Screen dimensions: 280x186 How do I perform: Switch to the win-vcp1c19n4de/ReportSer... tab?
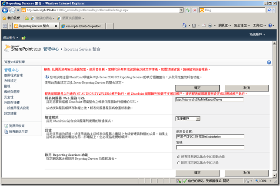(x=83, y=26)
